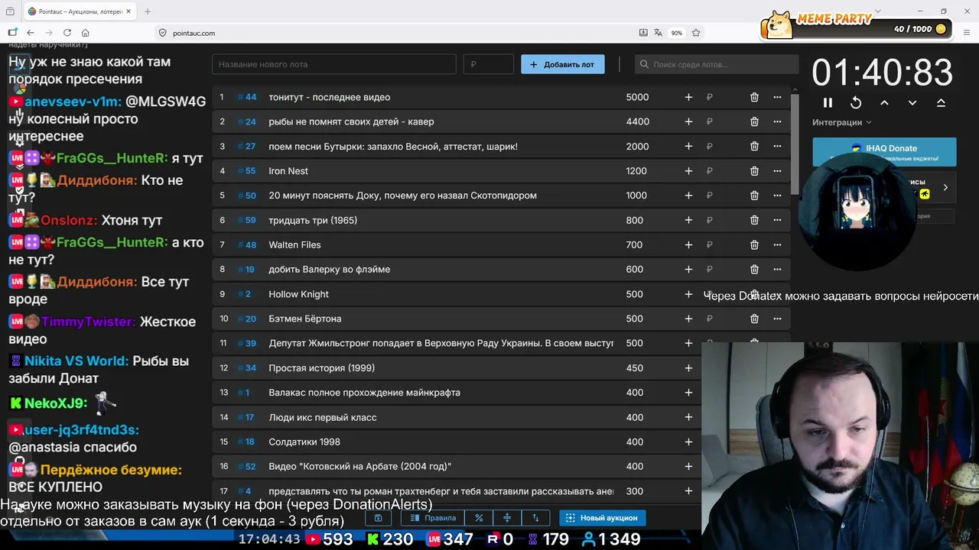Click Добавить лот button
This screenshot has width=979, height=550.
[x=563, y=64]
